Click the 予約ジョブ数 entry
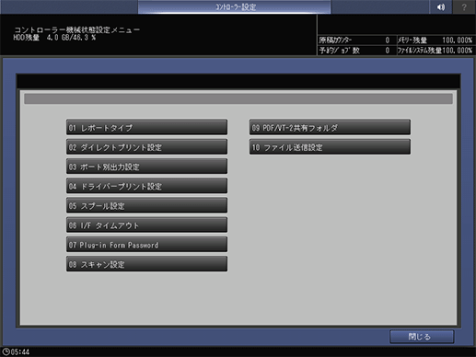The image size is (476, 357). pos(354,51)
